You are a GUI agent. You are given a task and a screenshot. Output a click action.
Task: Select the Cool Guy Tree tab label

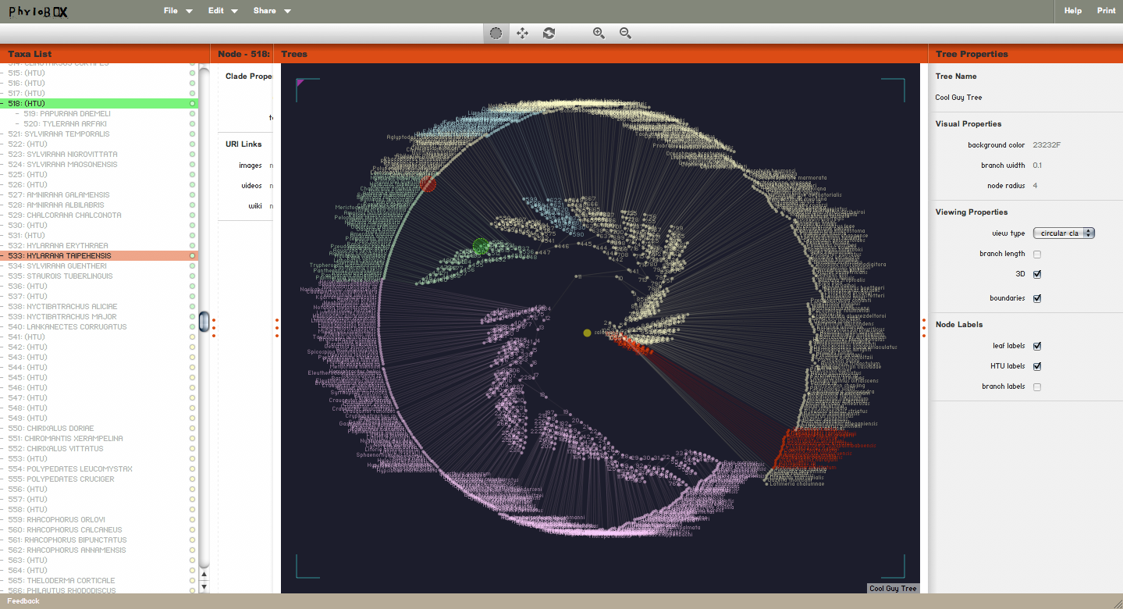point(893,589)
